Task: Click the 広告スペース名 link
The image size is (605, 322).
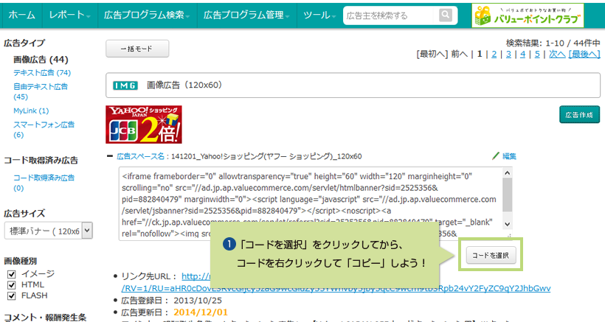Action: (140, 156)
